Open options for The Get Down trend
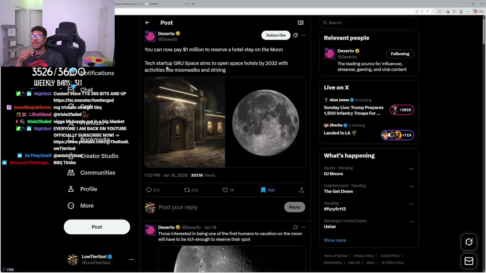Viewport: 486px width, 273px height. pyautogui.click(x=411, y=187)
